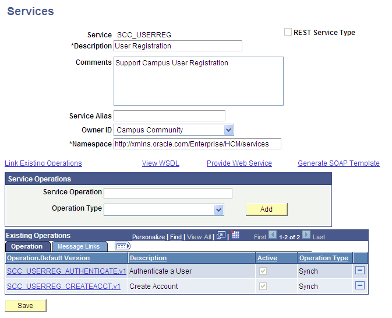Screen dimensions: 392x318
Task: Click the Namespace input field
Action: click(x=197, y=144)
